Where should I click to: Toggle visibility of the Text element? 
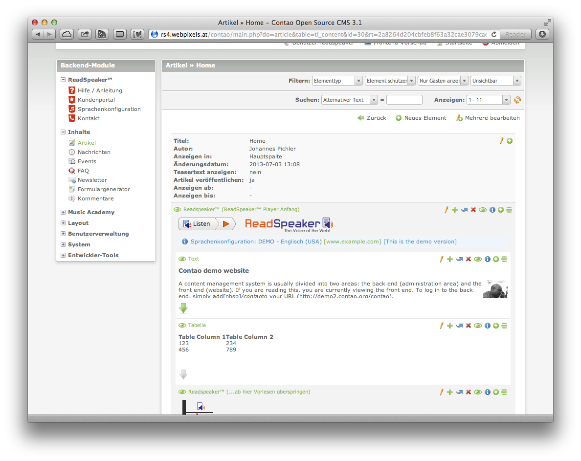pyautogui.click(x=478, y=259)
